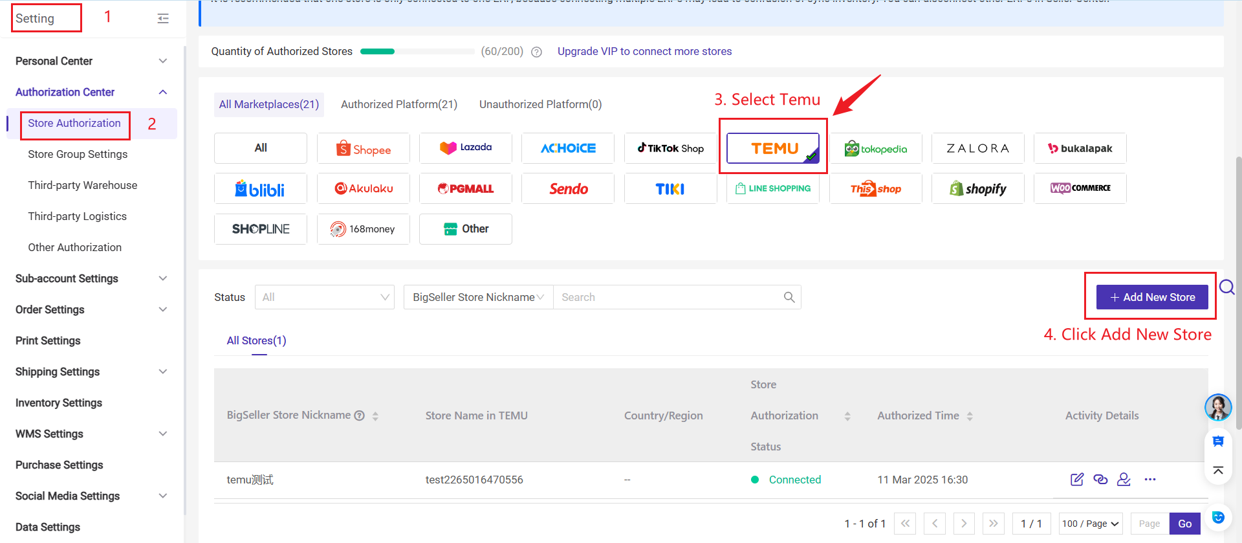Open BigSeller Store Nickname search-type dropdown

(479, 297)
